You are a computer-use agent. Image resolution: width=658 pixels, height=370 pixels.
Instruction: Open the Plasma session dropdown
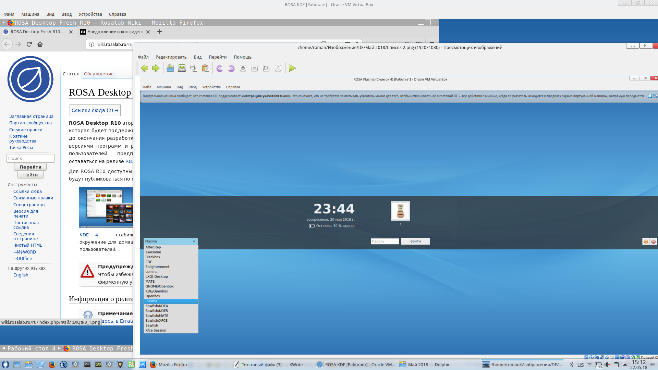[170, 241]
